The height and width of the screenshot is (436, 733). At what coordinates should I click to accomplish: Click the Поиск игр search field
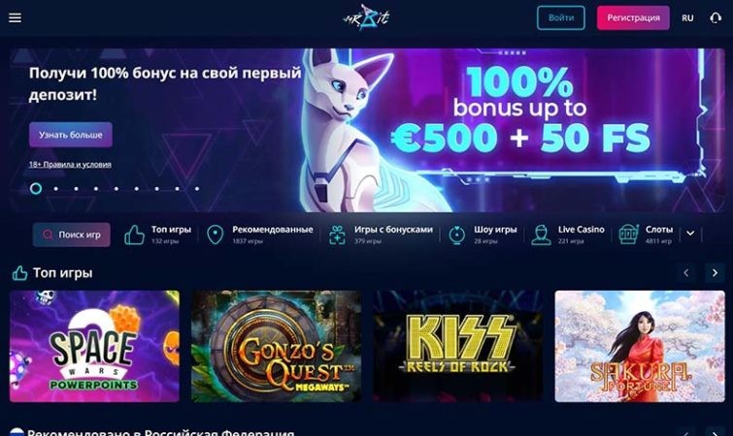[72, 234]
